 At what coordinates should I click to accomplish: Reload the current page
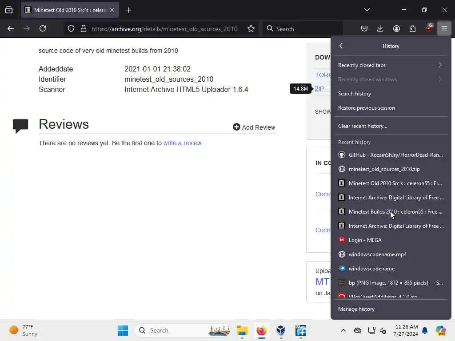(x=43, y=29)
